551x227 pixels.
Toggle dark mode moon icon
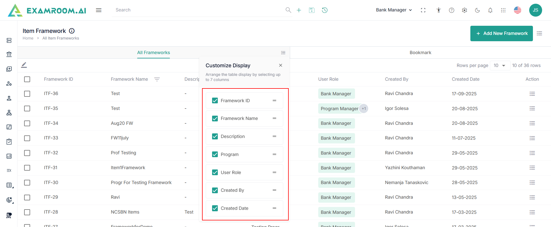coord(477,10)
